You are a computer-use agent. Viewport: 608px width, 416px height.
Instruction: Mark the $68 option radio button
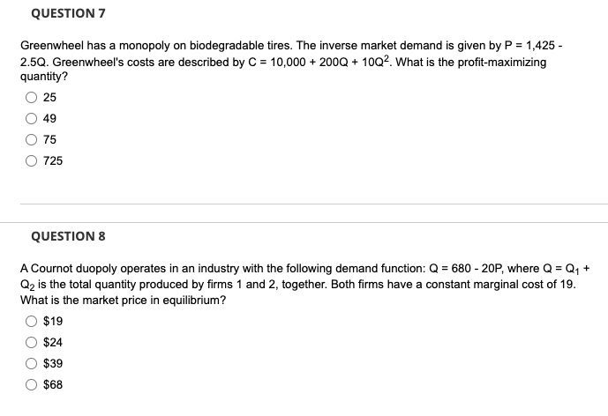pos(32,384)
